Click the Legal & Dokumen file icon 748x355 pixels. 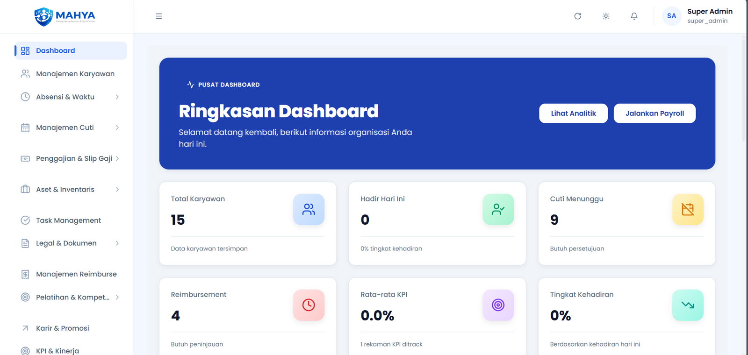click(25, 243)
